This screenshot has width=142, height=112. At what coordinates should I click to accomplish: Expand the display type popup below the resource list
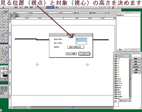[x=125, y=101]
